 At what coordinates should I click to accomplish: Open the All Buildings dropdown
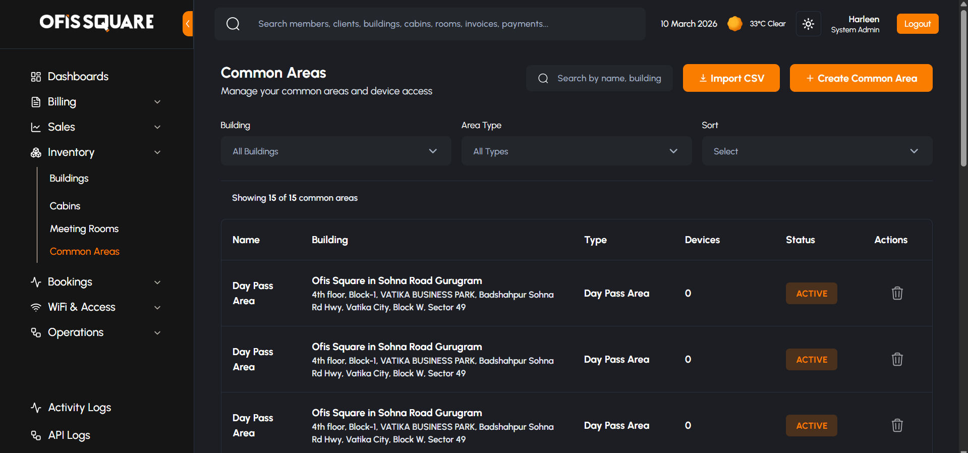click(335, 151)
